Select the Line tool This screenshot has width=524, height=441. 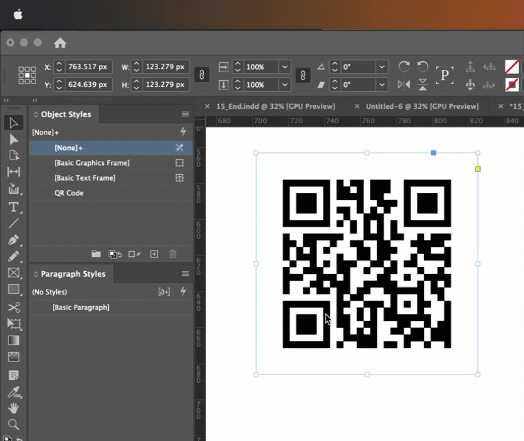pyautogui.click(x=14, y=223)
